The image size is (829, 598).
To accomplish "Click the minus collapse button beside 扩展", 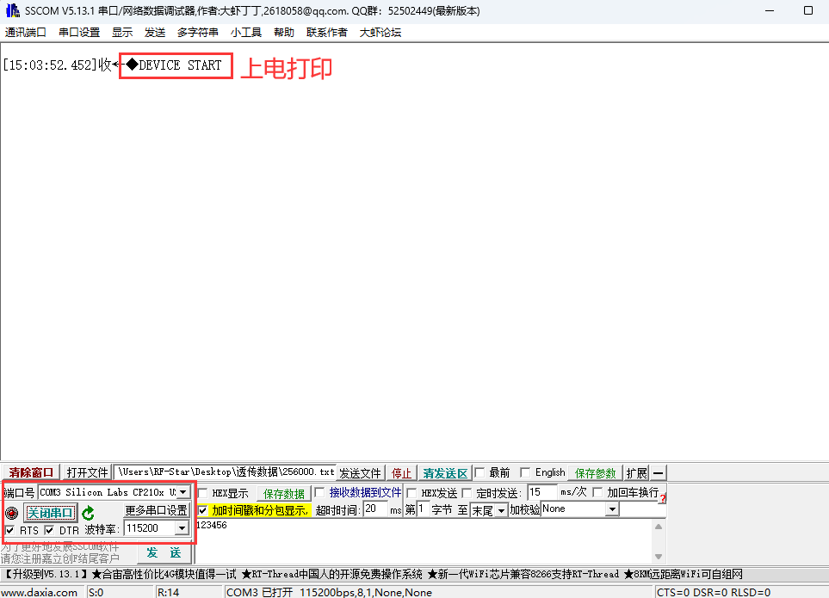I will pyautogui.click(x=659, y=472).
